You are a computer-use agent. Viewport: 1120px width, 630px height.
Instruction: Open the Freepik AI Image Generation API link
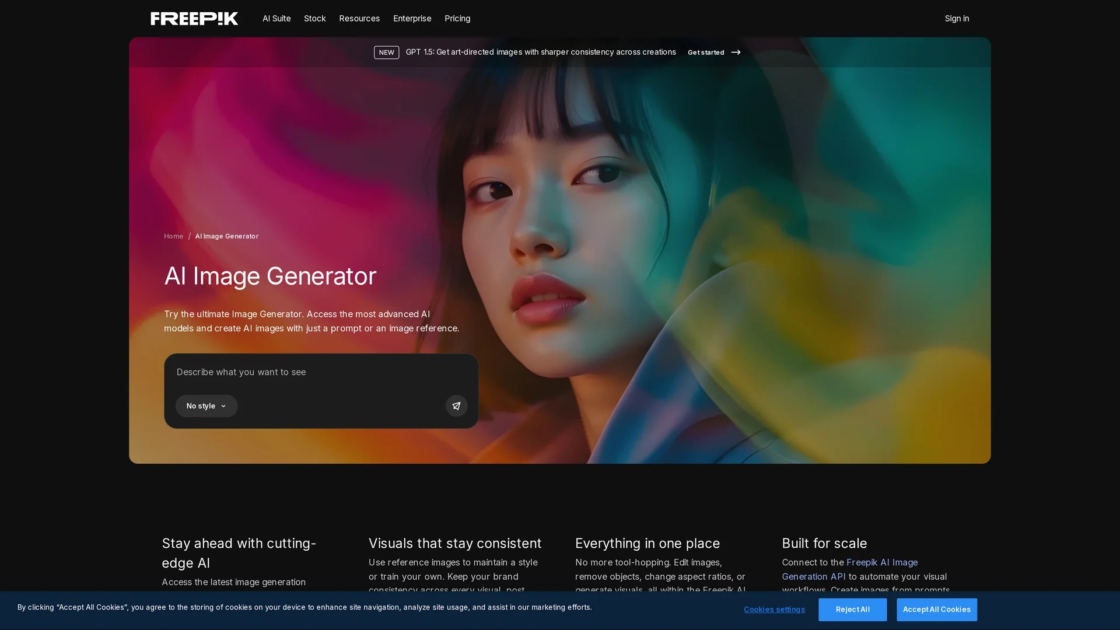850,569
